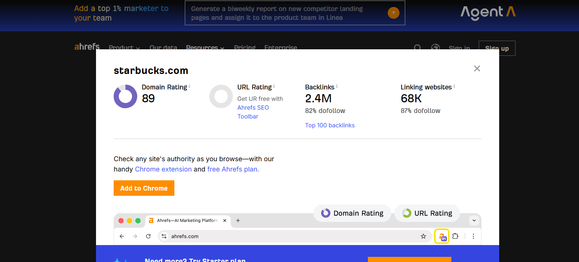Click the yellow window dot in illustration

pyautogui.click(x=129, y=221)
